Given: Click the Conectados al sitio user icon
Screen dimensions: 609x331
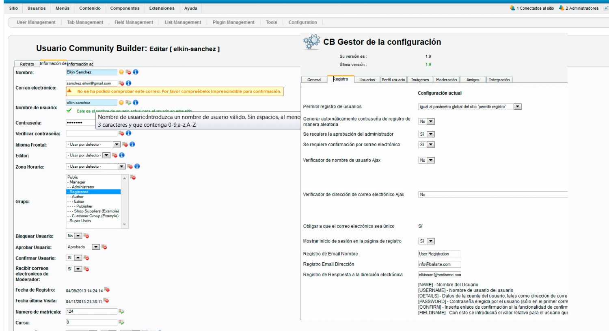Looking at the screenshot, I should point(512,8).
